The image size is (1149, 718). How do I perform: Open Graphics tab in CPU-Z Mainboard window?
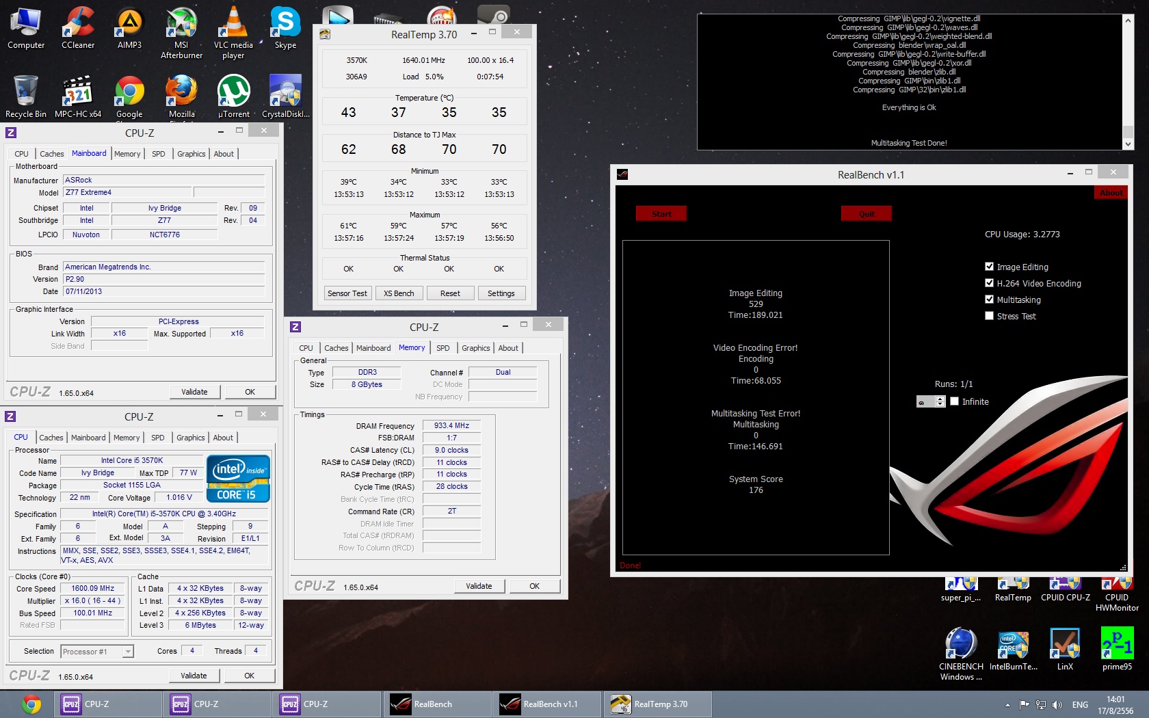[191, 154]
